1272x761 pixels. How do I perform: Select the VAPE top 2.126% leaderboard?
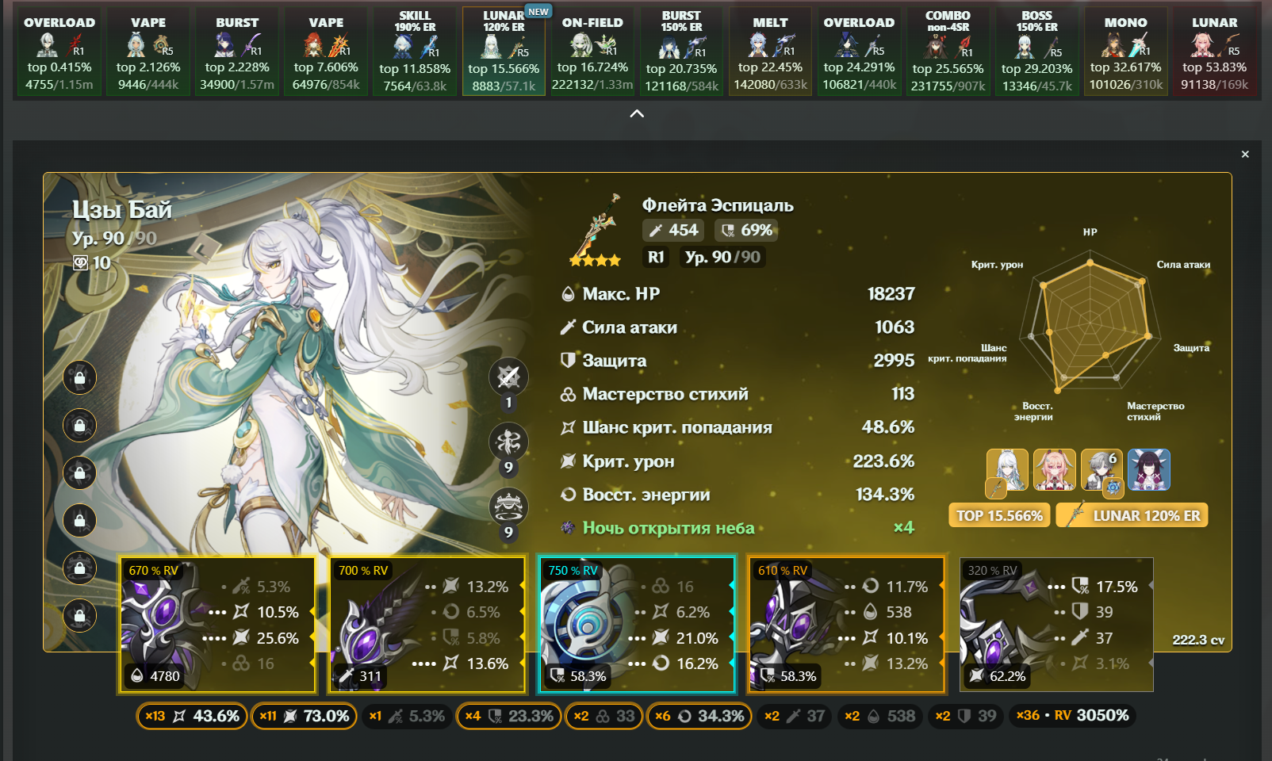[148, 52]
